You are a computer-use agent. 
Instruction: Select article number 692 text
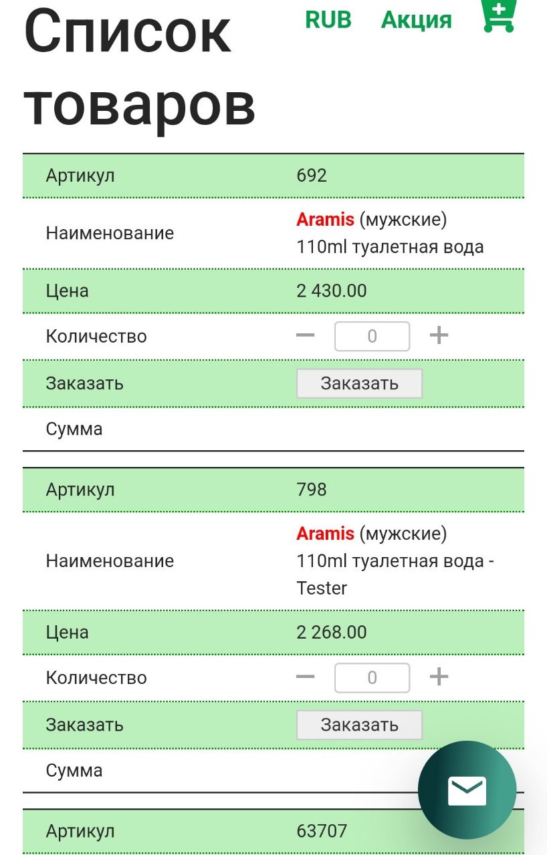click(x=312, y=176)
